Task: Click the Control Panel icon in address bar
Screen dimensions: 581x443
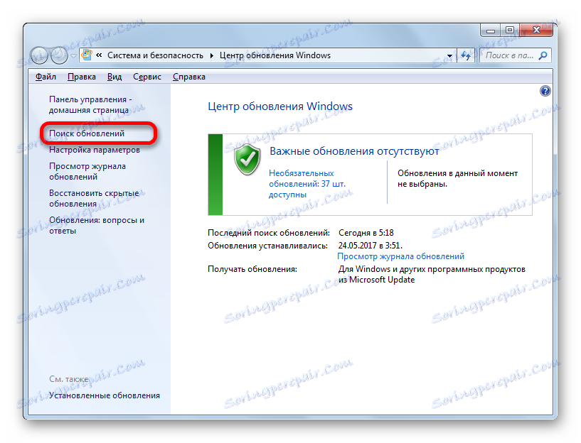Action: [x=87, y=55]
